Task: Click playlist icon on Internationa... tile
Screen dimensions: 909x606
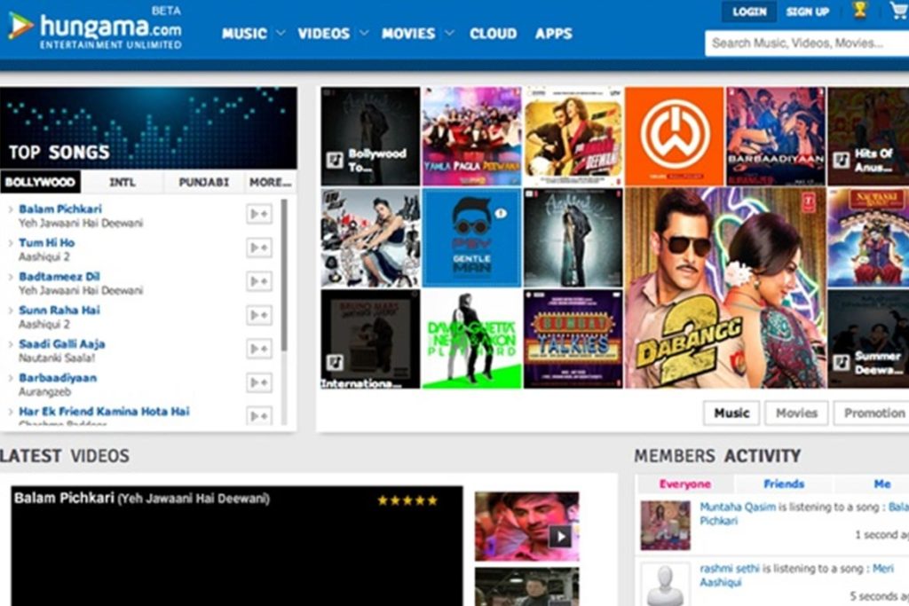Action: tap(335, 363)
